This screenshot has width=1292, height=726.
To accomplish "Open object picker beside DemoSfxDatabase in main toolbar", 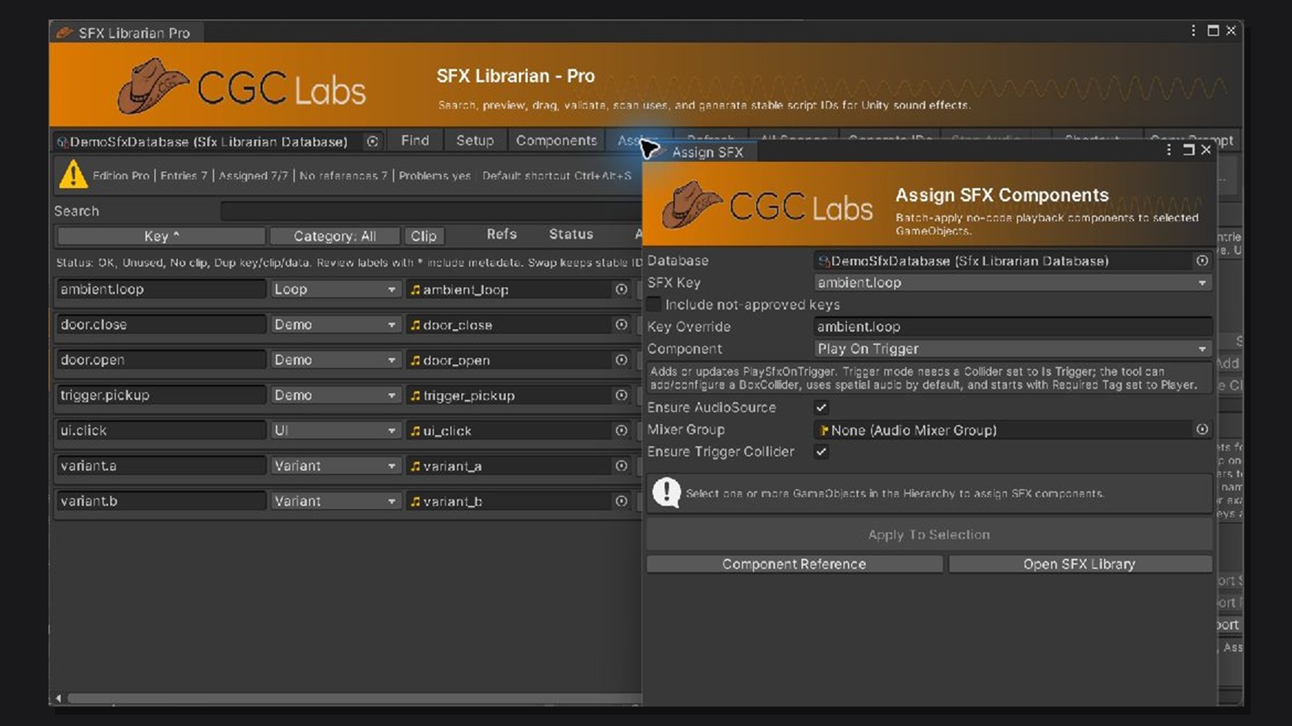I will [x=372, y=141].
